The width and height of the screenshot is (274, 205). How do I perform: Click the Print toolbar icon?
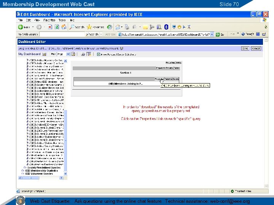click(x=127, y=27)
